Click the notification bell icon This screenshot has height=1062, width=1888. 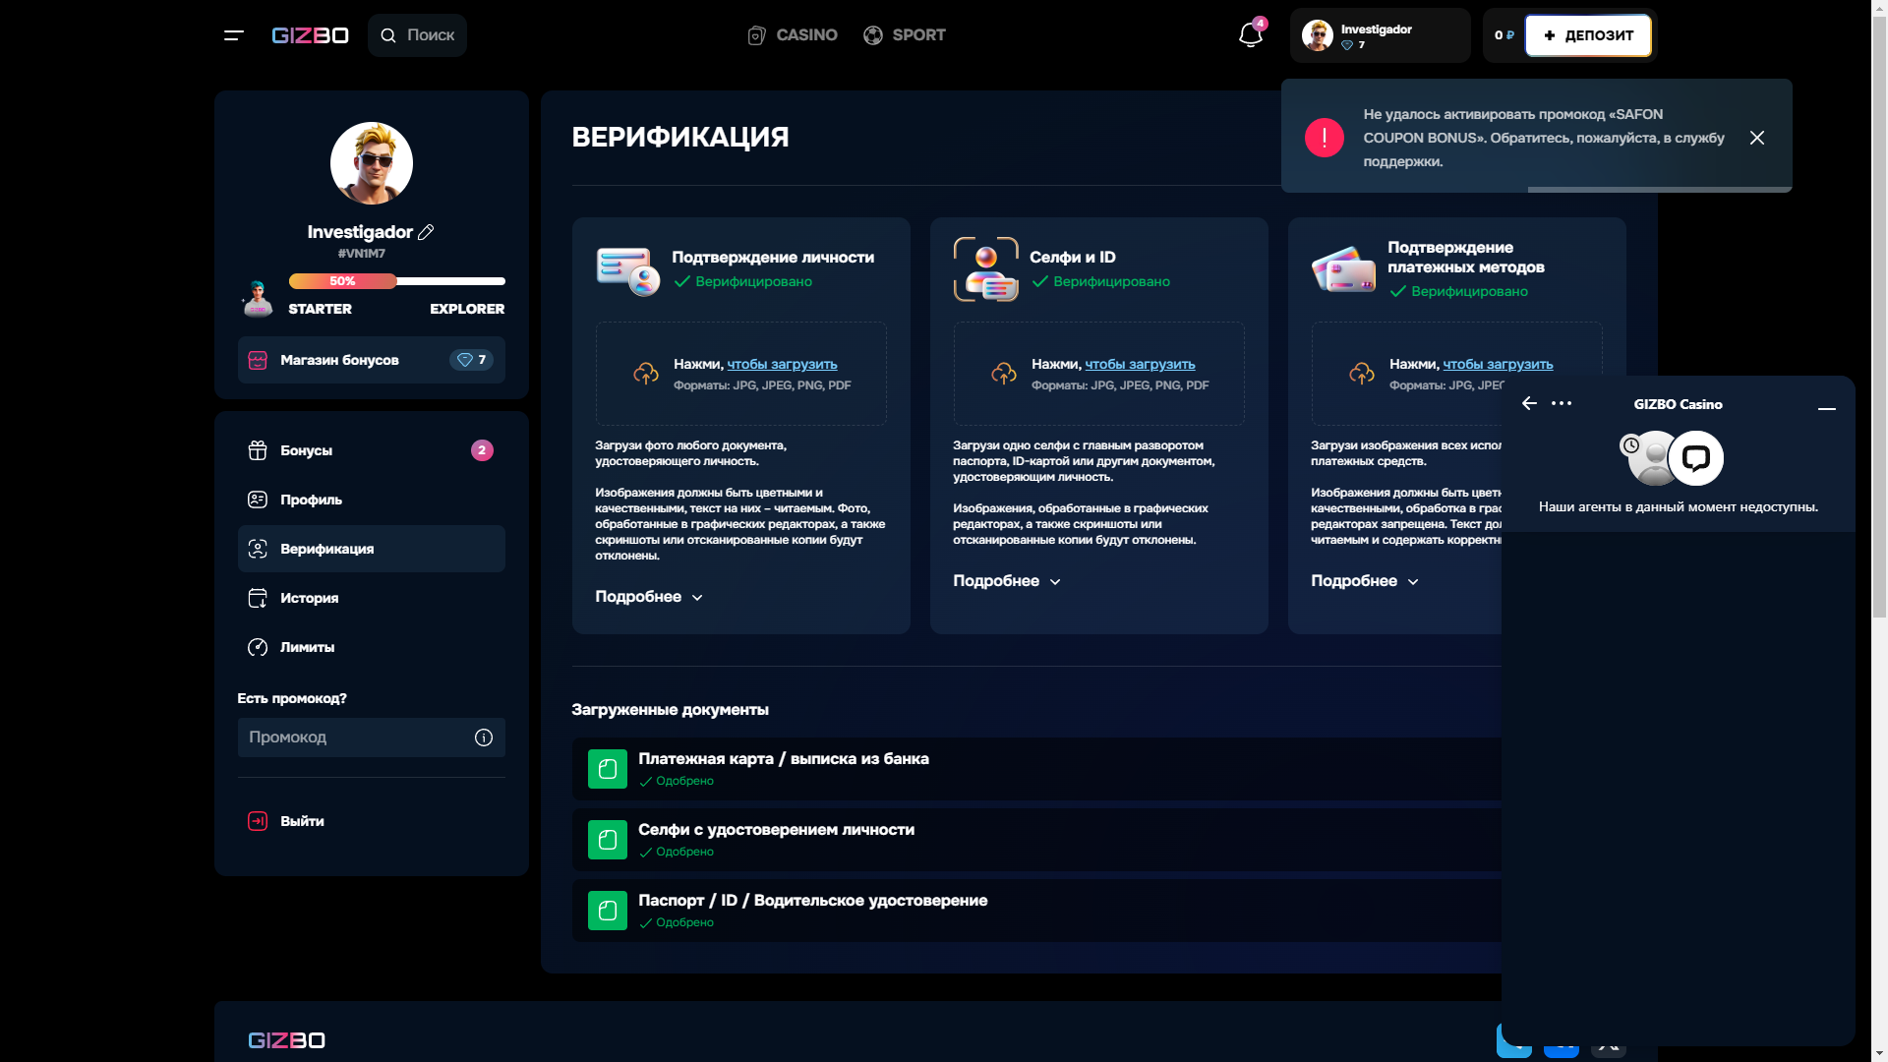(x=1250, y=35)
